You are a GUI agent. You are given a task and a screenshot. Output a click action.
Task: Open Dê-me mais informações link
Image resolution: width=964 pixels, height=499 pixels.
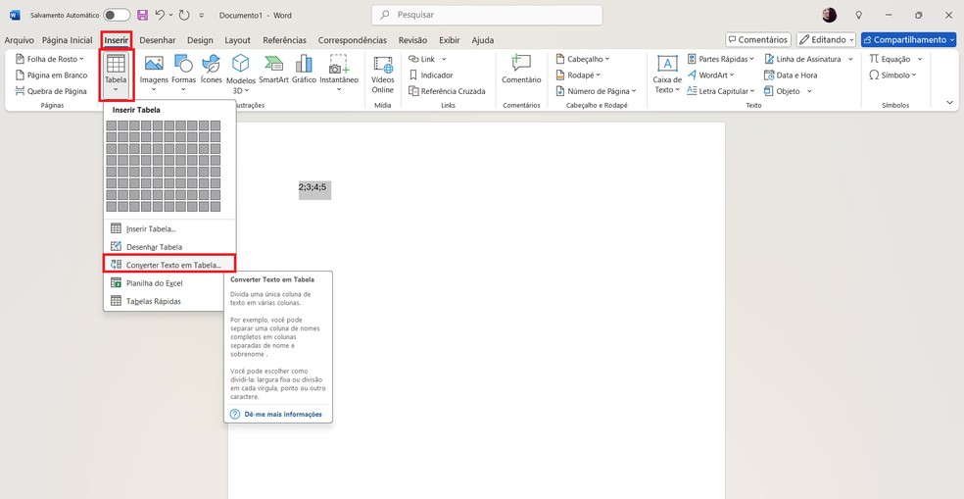coord(282,415)
